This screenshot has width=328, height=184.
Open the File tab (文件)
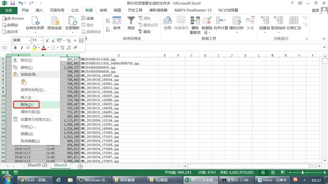9,10
